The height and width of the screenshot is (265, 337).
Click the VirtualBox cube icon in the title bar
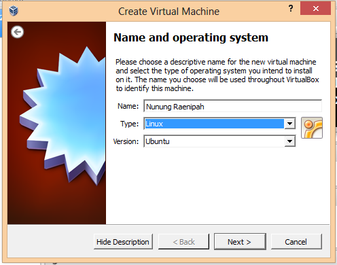pos(14,11)
